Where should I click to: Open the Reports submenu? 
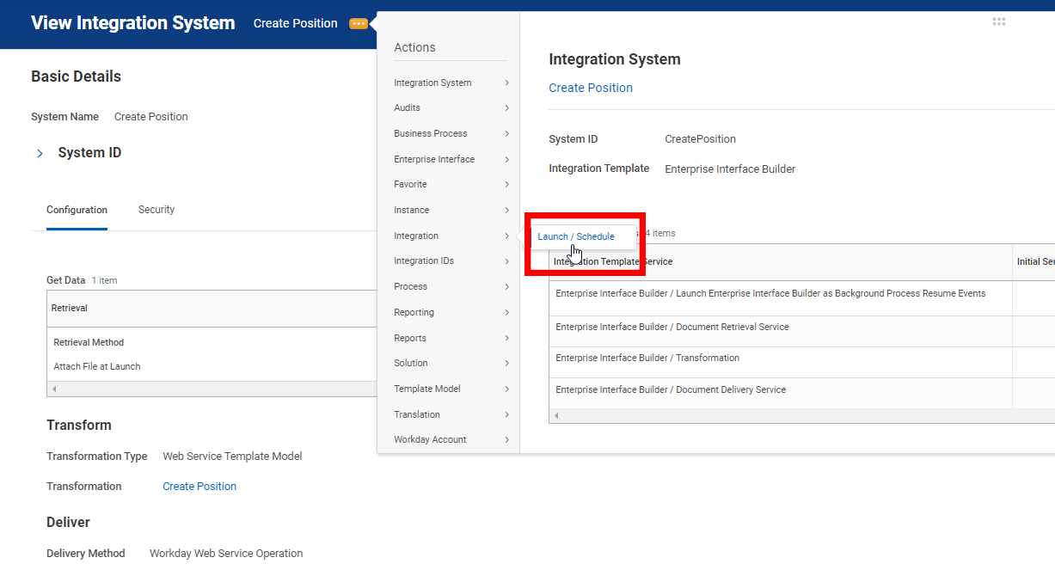[x=451, y=339]
